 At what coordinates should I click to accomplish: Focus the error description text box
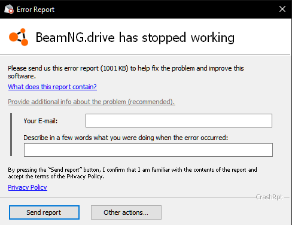[148, 150]
